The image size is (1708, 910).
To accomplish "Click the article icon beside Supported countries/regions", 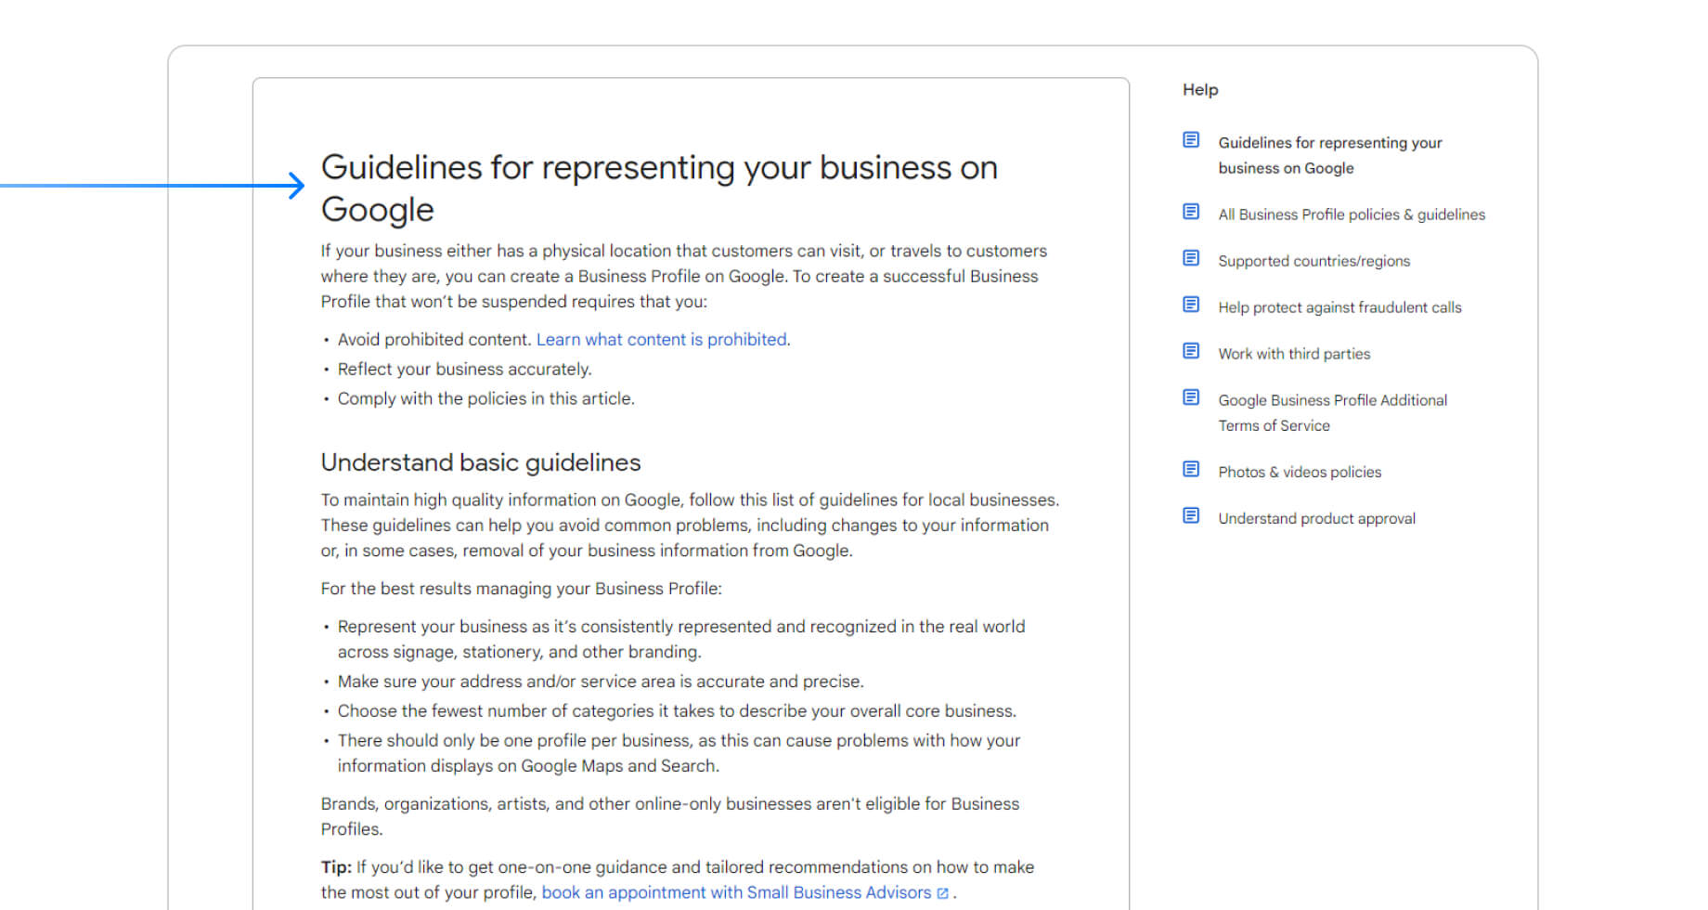I will tap(1191, 258).
